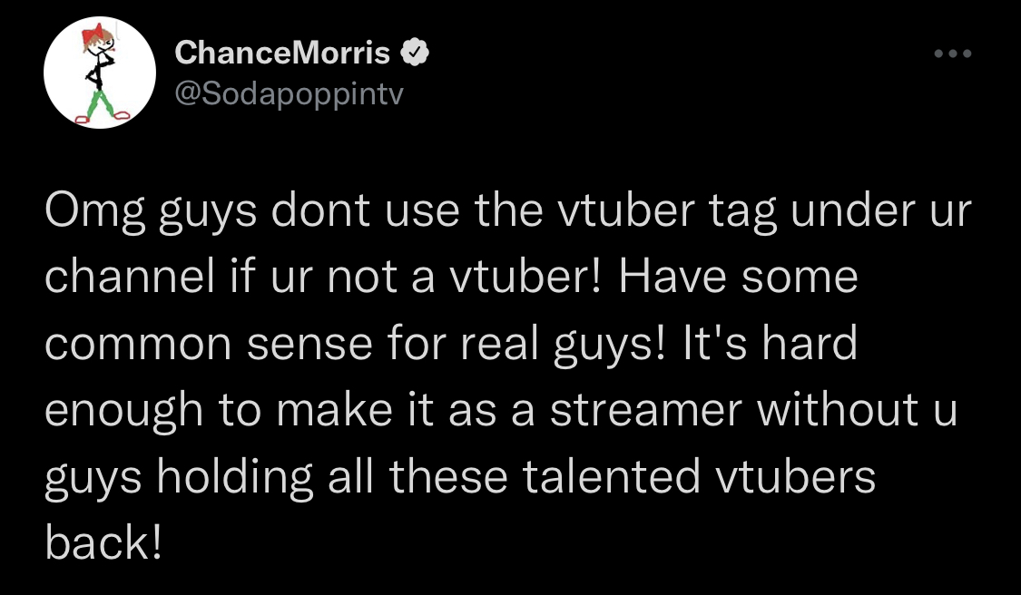Open the @Sodapoppintv handle link

[x=290, y=93]
